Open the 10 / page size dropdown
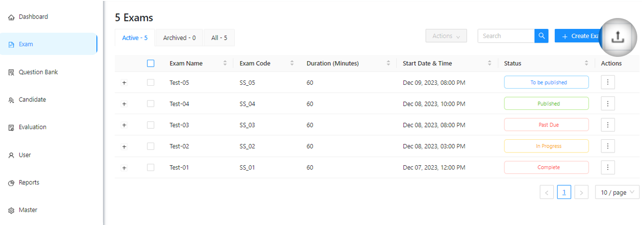This screenshot has width=642, height=225. [617, 192]
